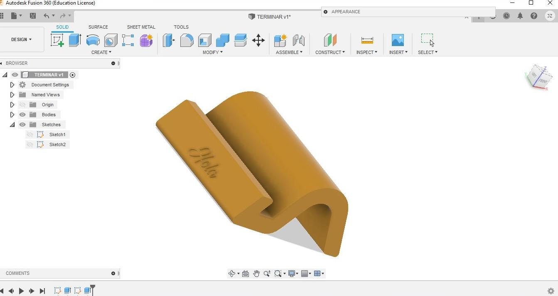Select the Fillet tool
Image resolution: width=558 pixels, height=296 pixels.
tap(187, 40)
